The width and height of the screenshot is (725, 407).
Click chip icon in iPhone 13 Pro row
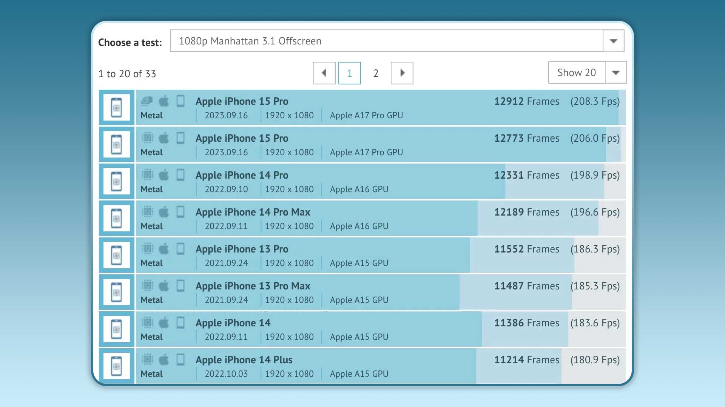[147, 248]
